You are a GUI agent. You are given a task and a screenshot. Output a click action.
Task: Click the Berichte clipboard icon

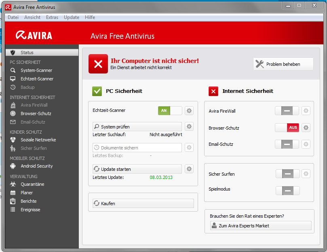13,201
